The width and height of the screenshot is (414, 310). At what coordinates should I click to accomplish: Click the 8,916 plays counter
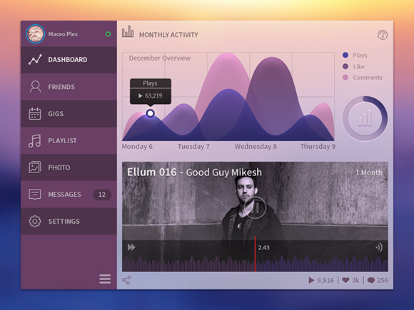click(321, 280)
